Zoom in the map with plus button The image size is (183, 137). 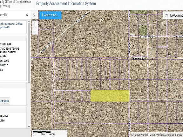click(x=35, y=24)
